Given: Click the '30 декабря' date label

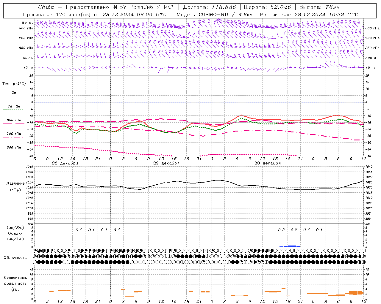Looking at the screenshot, I should pos(268,163).
